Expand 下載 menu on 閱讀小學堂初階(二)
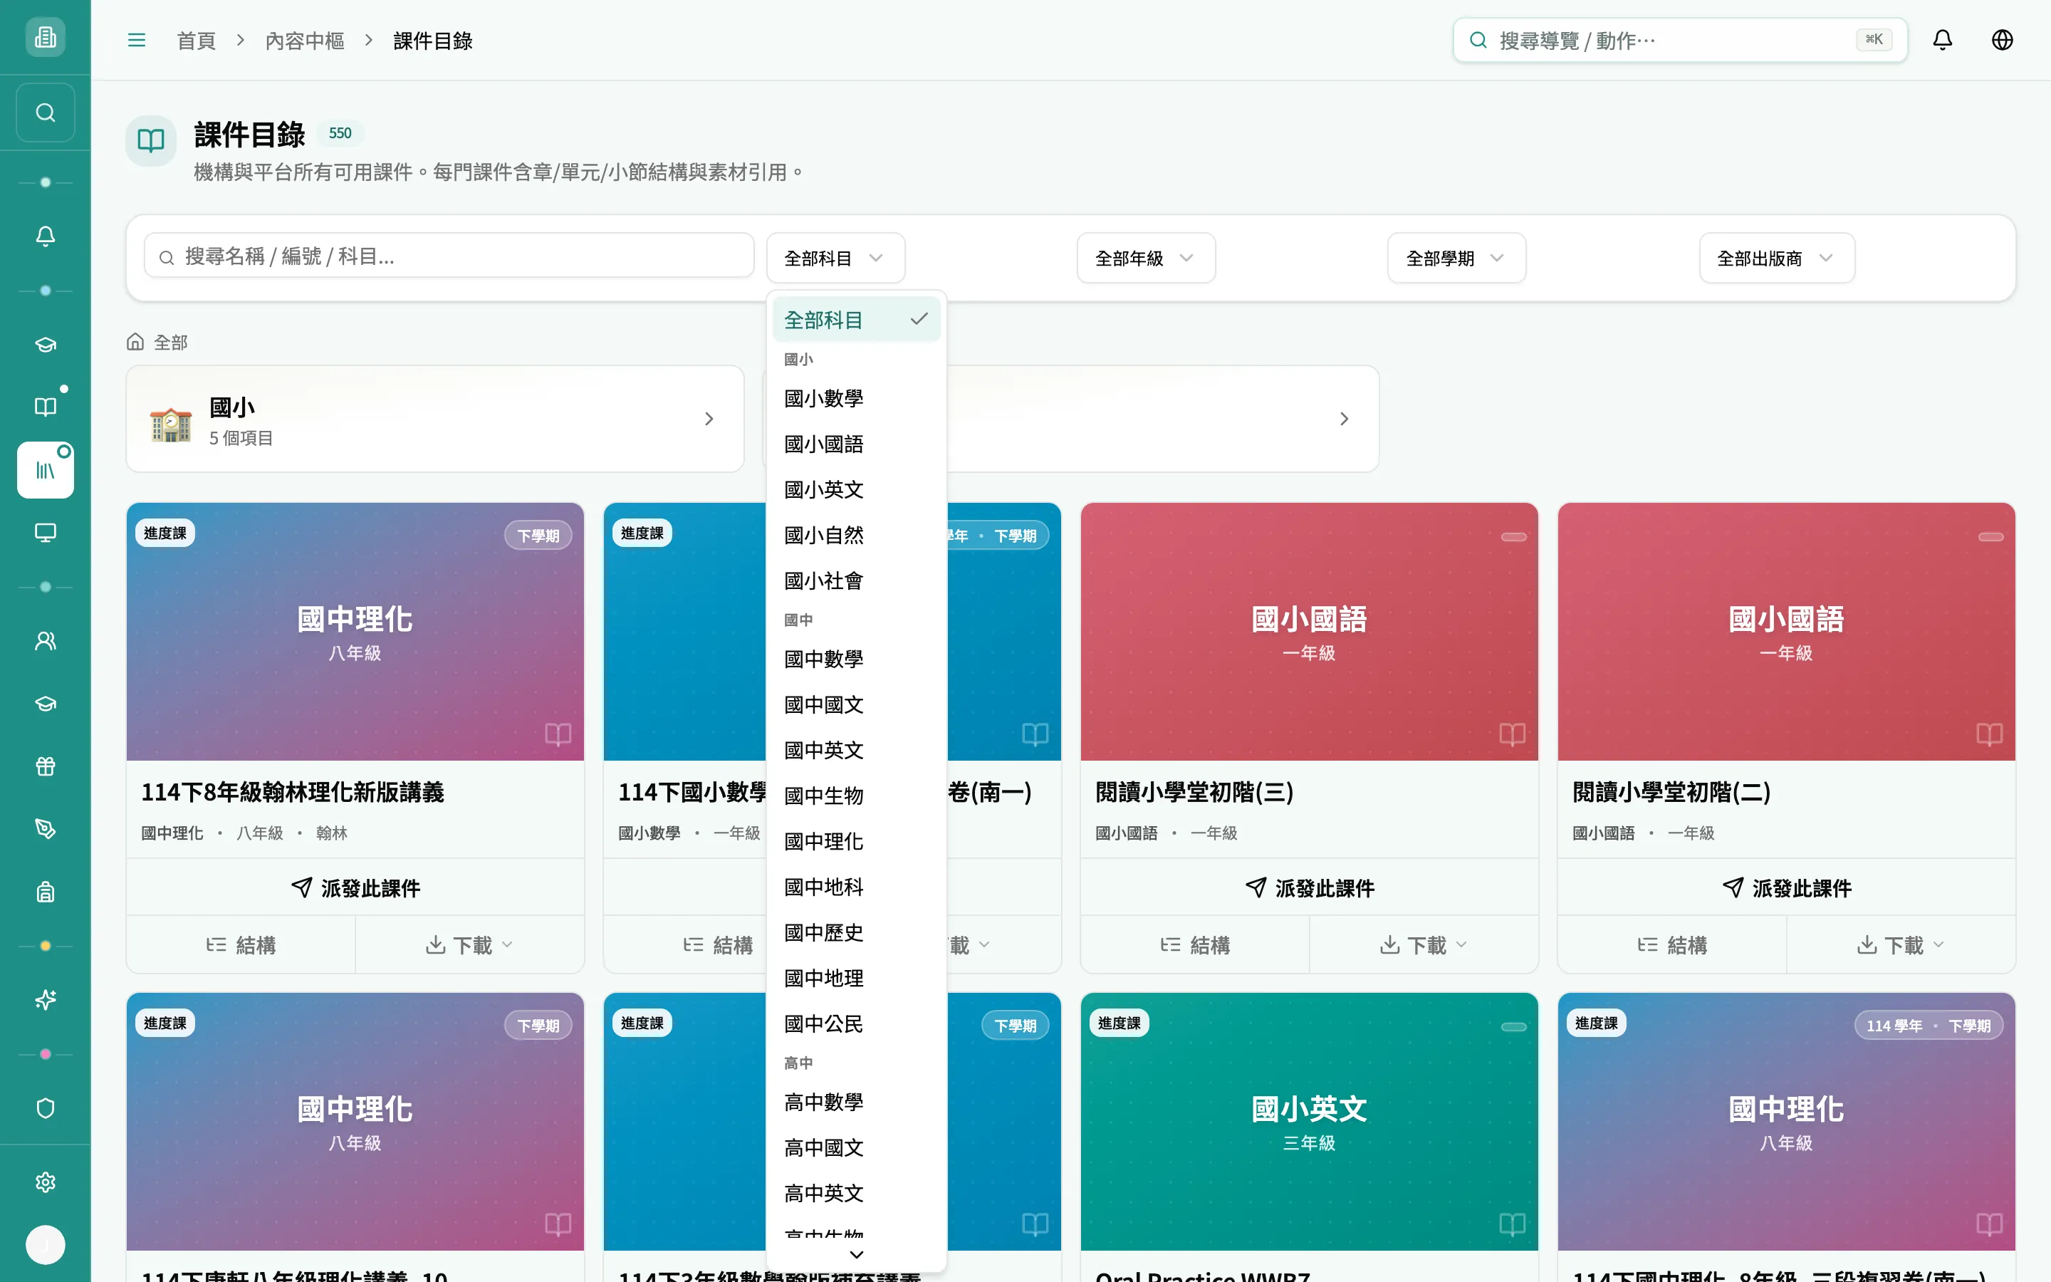Viewport: 2051px width, 1282px height. click(1901, 944)
